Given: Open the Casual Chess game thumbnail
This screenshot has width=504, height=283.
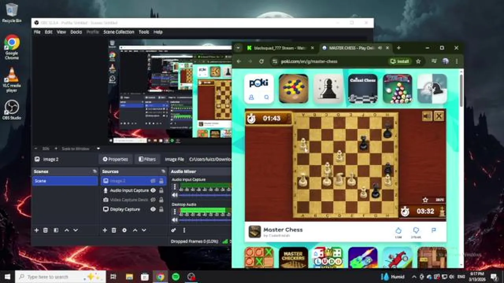Looking at the screenshot, I should click(363, 89).
